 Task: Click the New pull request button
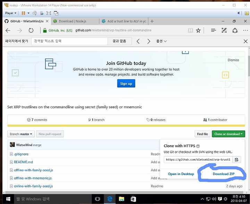pos(50,134)
